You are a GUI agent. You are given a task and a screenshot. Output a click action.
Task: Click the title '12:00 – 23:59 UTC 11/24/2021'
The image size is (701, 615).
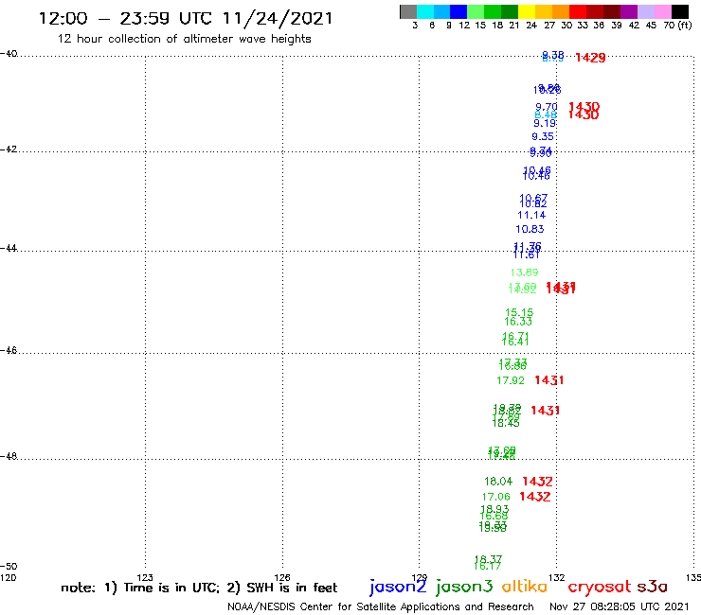pyautogui.click(x=186, y=19)
